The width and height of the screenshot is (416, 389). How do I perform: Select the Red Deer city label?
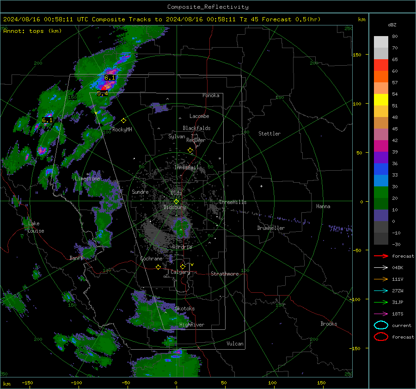(196, 140)
